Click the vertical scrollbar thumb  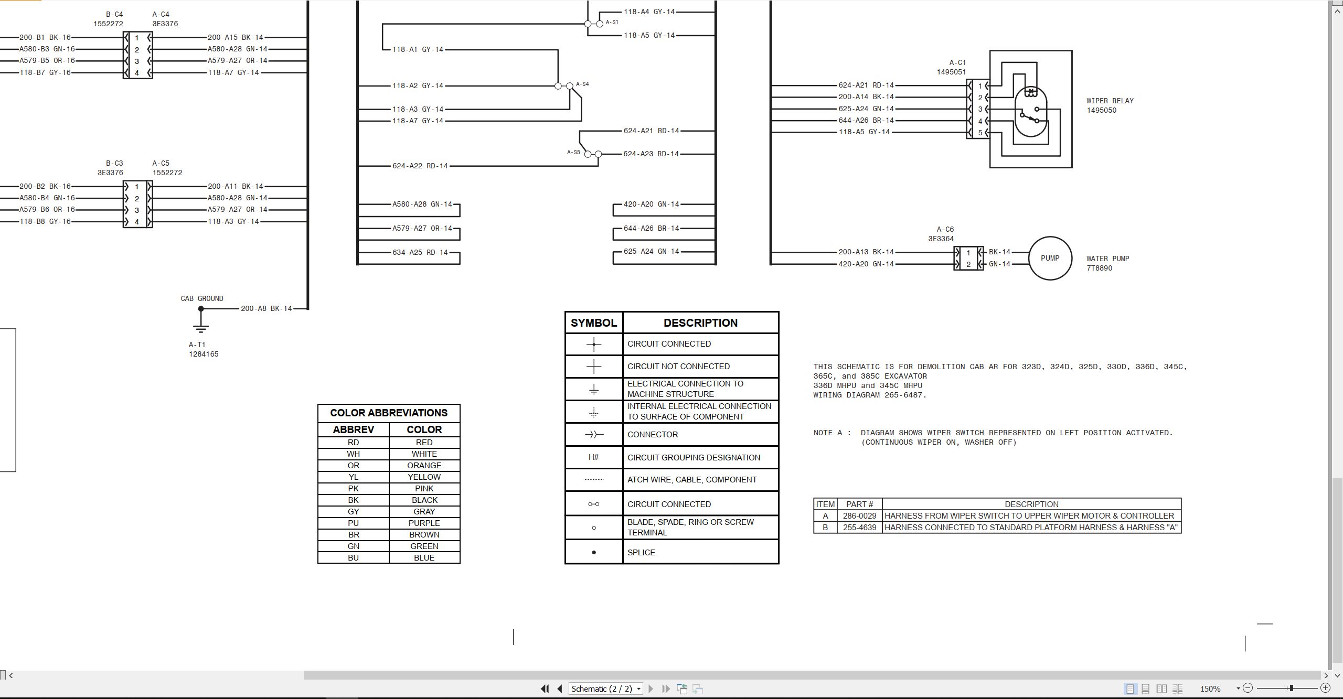point(1337,571)
